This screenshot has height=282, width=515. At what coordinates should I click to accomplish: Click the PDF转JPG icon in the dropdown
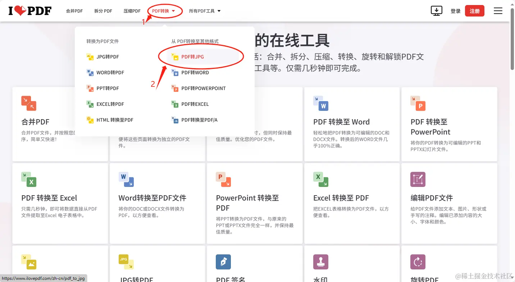pyautogui.click(x=175, y=57)
